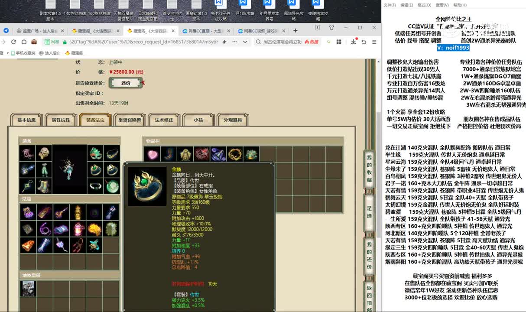
Task: Select the gold headband equipment icon
Action: pyautogui.click(x=112, y=153)
